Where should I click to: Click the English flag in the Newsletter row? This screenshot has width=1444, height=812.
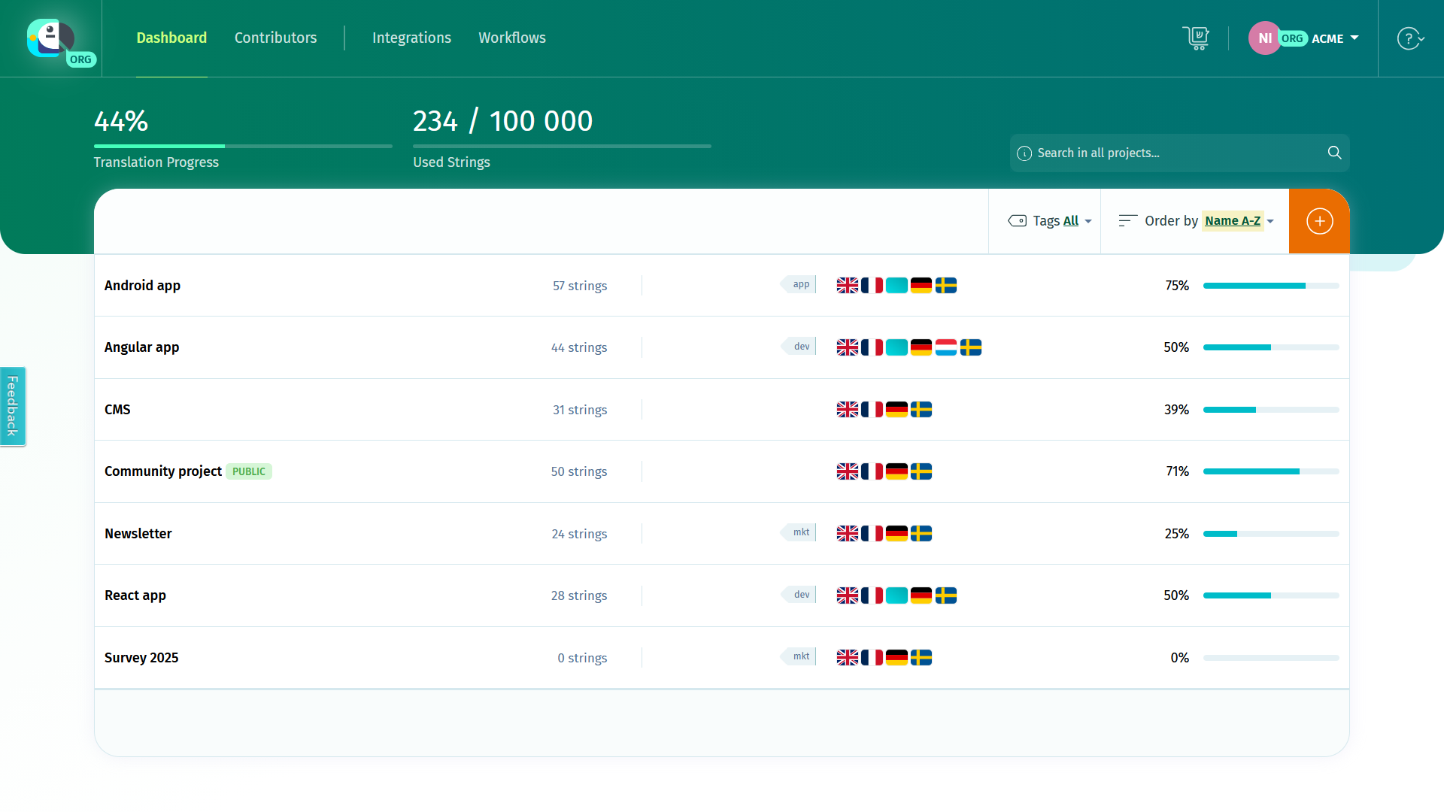[847, 534]
